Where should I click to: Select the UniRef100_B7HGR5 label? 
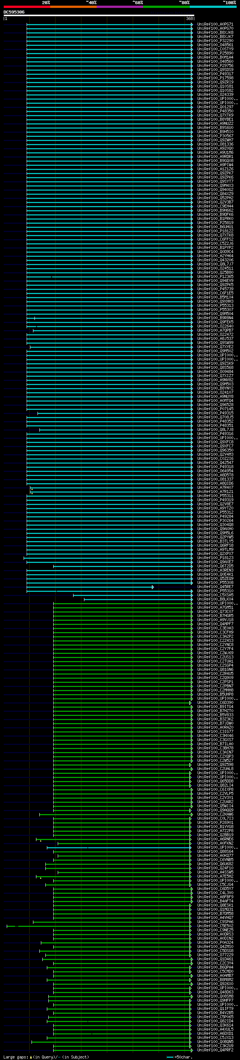pos(215,616)
